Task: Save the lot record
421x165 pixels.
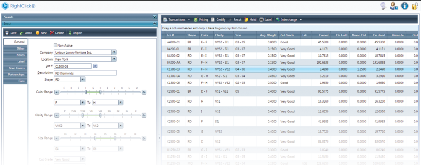Action: pos(11,33)
